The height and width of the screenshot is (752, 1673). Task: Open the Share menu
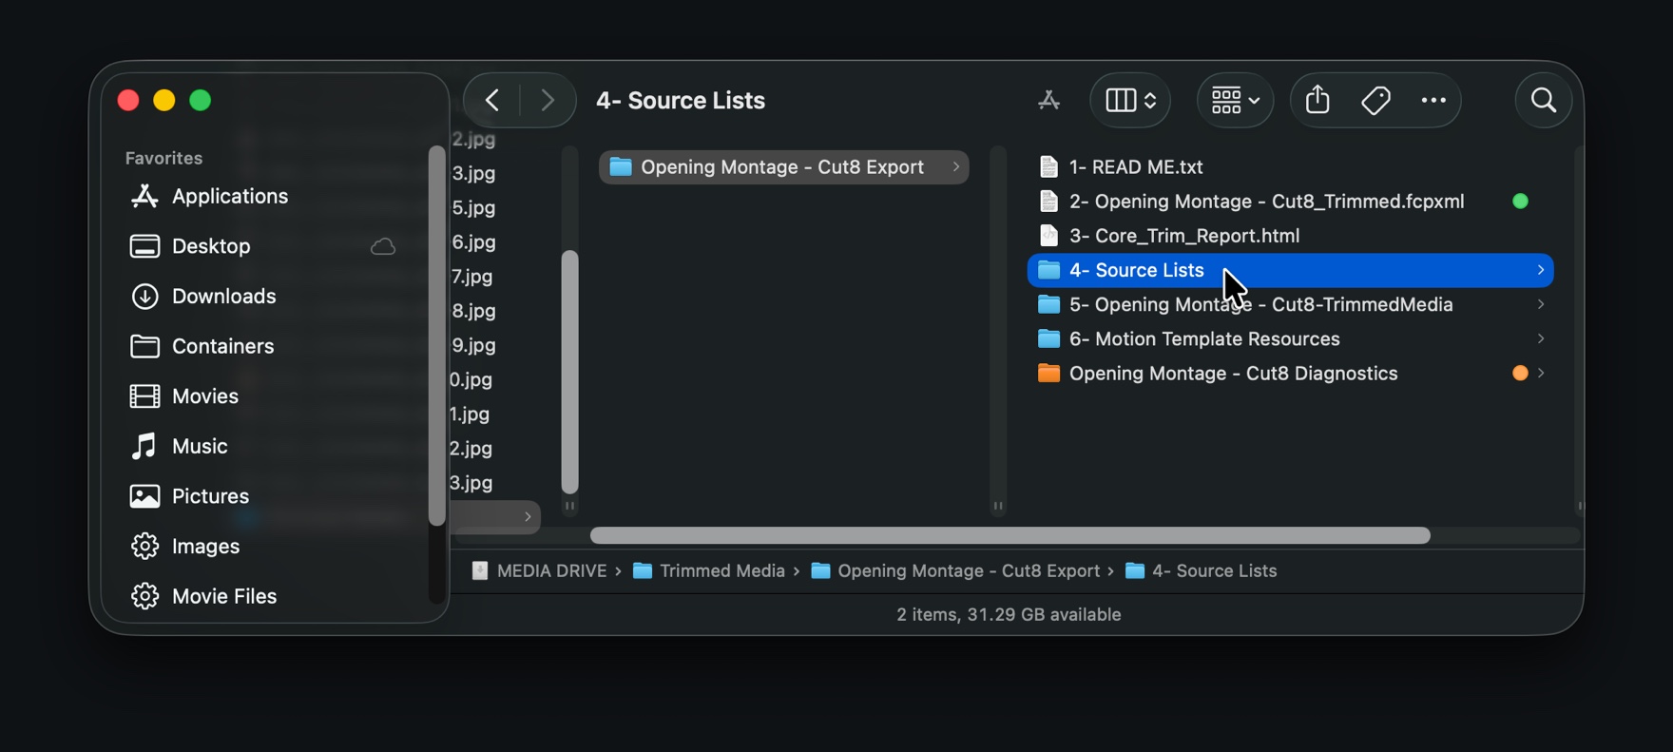1317,100
